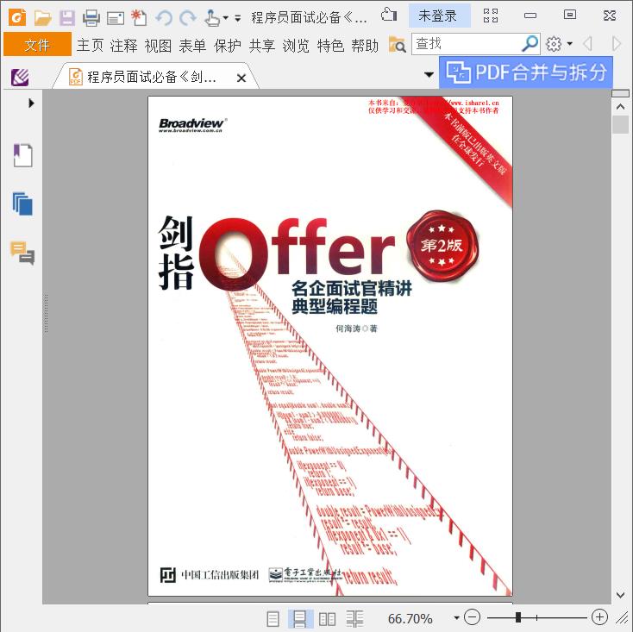The width and height of the screenshot is (633, 632).
Task: Click the scroll down arrow
Action: pyautogui.click(x=620, y=594)
